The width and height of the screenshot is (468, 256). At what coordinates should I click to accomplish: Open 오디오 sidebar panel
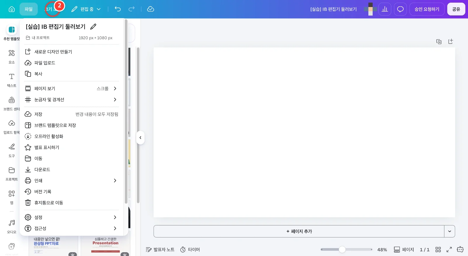(12, 226)
